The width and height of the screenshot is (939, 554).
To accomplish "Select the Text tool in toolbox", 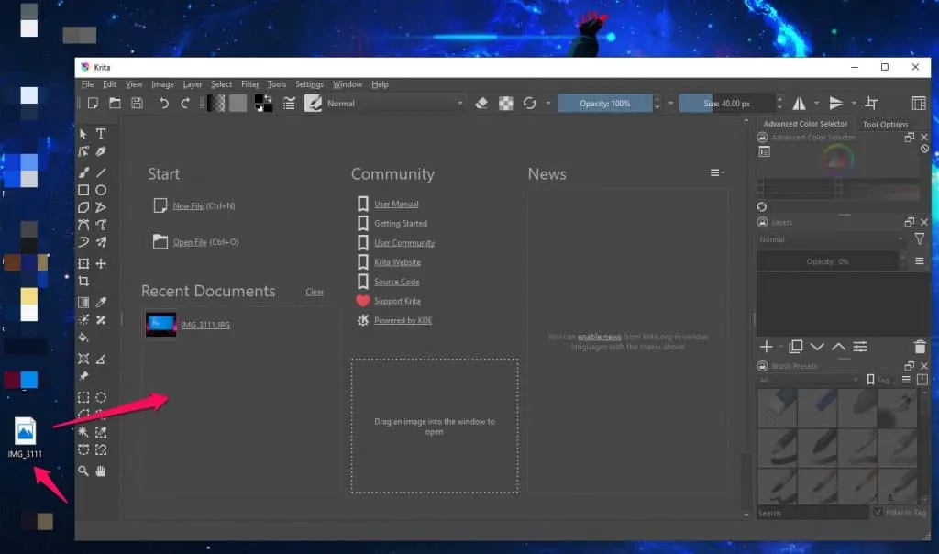I will click(x=101, y=134).
